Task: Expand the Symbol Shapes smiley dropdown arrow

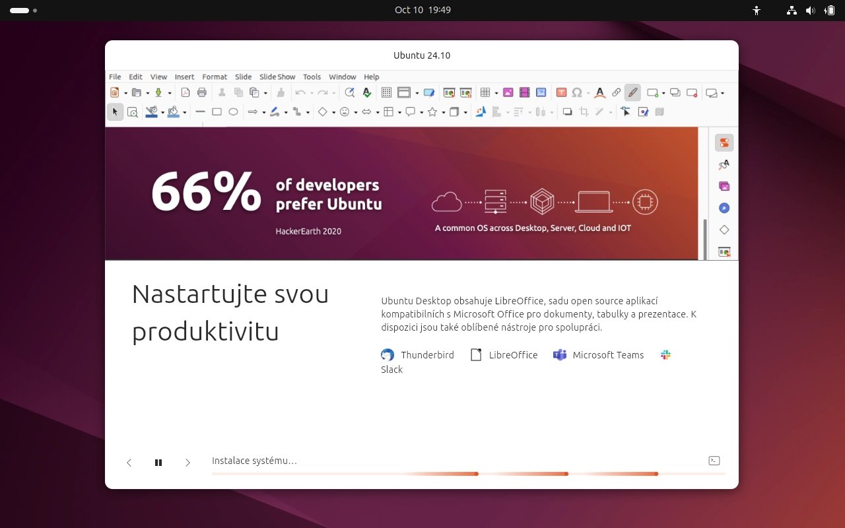Action: [355, 113]
